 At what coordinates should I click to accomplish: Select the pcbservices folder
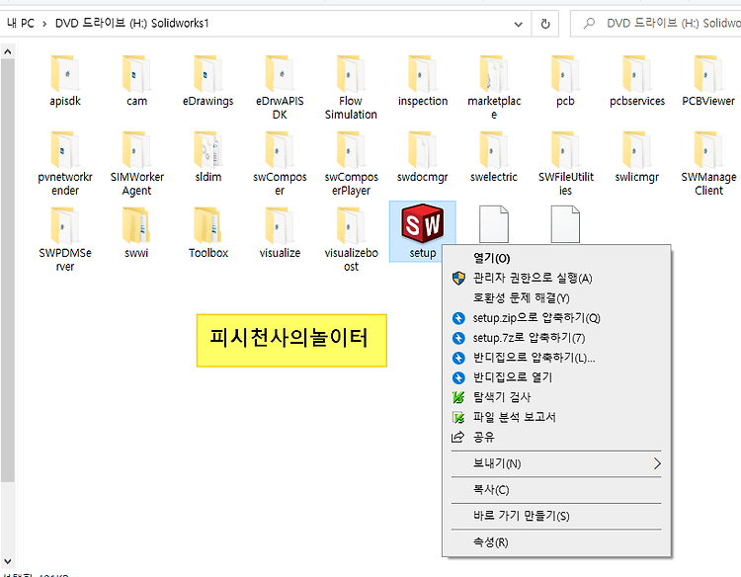click(x=636, y=81)
